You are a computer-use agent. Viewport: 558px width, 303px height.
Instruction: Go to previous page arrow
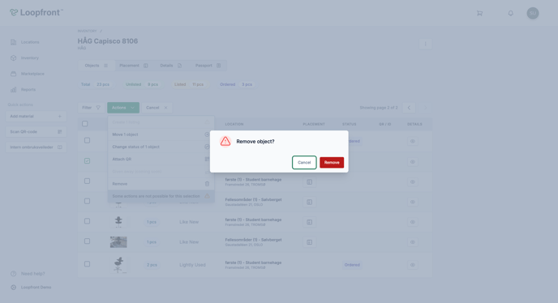point(409,108)
